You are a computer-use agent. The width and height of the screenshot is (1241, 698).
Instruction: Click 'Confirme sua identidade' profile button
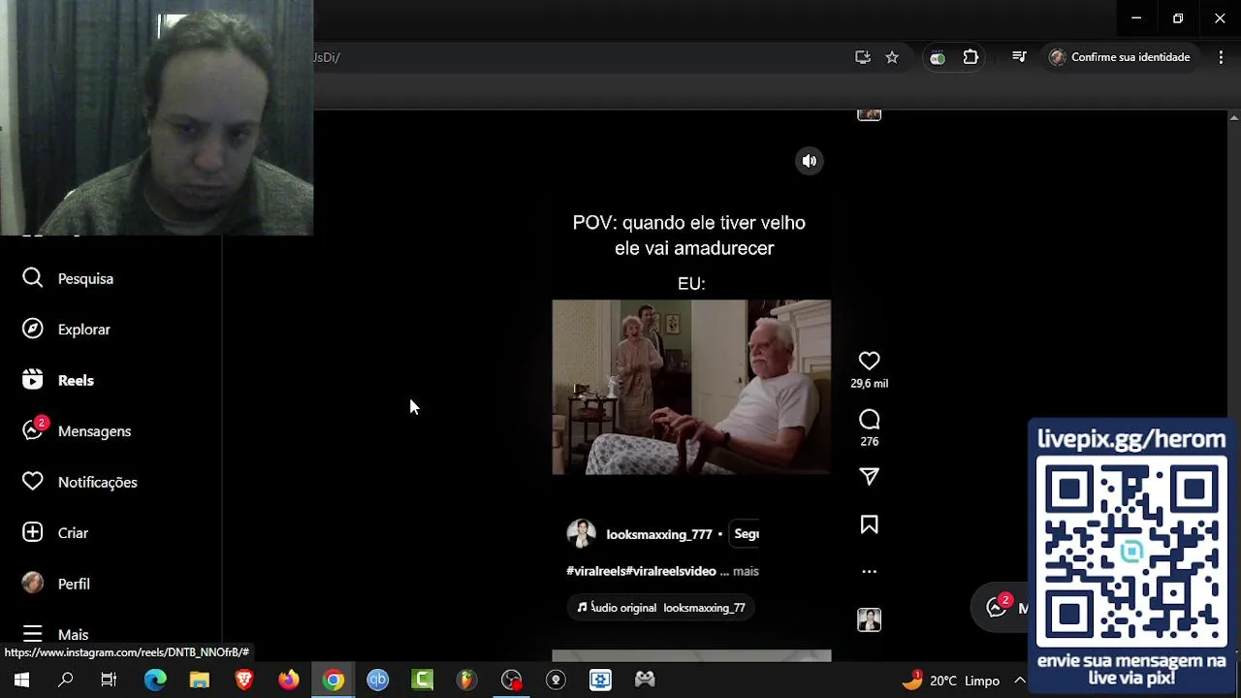pos(1120,57)
